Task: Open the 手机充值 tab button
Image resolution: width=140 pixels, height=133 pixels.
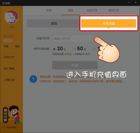Action: click(x=109, y=23)
